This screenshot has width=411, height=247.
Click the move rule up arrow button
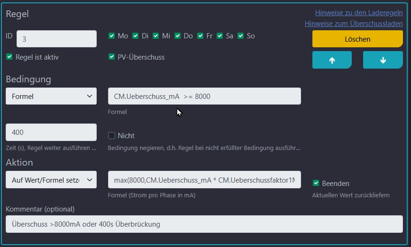[x=332, y=60]
